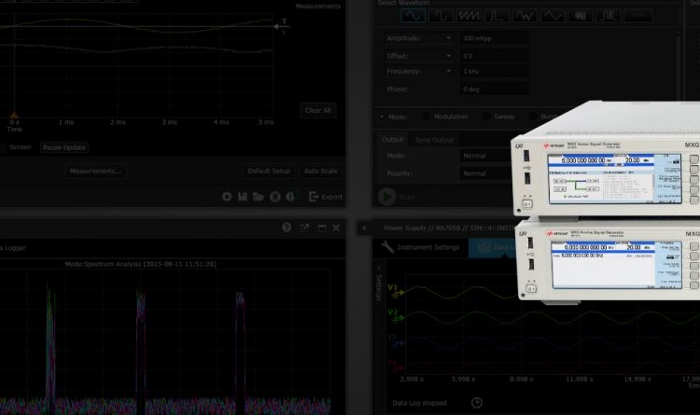The width and height of the screenshot is (700, 415).
Task: Select the Screen radio option
Action: pyautogui.click(x=2, y=147)
